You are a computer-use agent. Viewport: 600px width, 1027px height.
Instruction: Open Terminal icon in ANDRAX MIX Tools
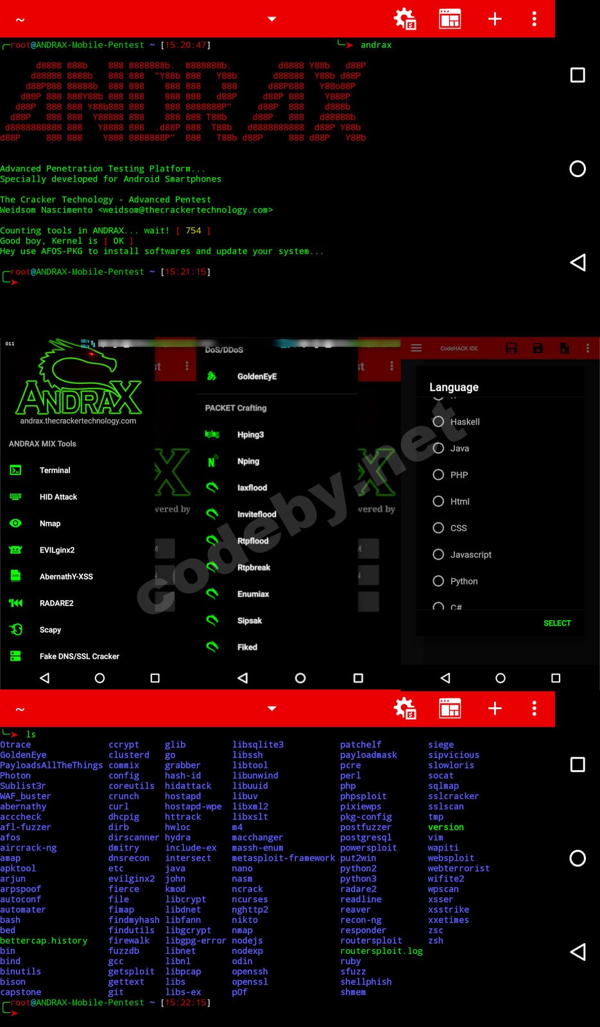point(16,470)
